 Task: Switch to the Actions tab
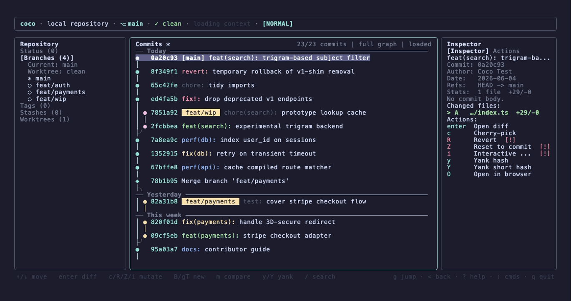click(506, 51)
